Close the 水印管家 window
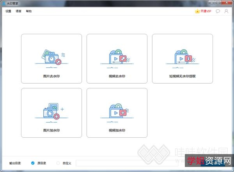 pyautogui.click(x=227, y=2)
